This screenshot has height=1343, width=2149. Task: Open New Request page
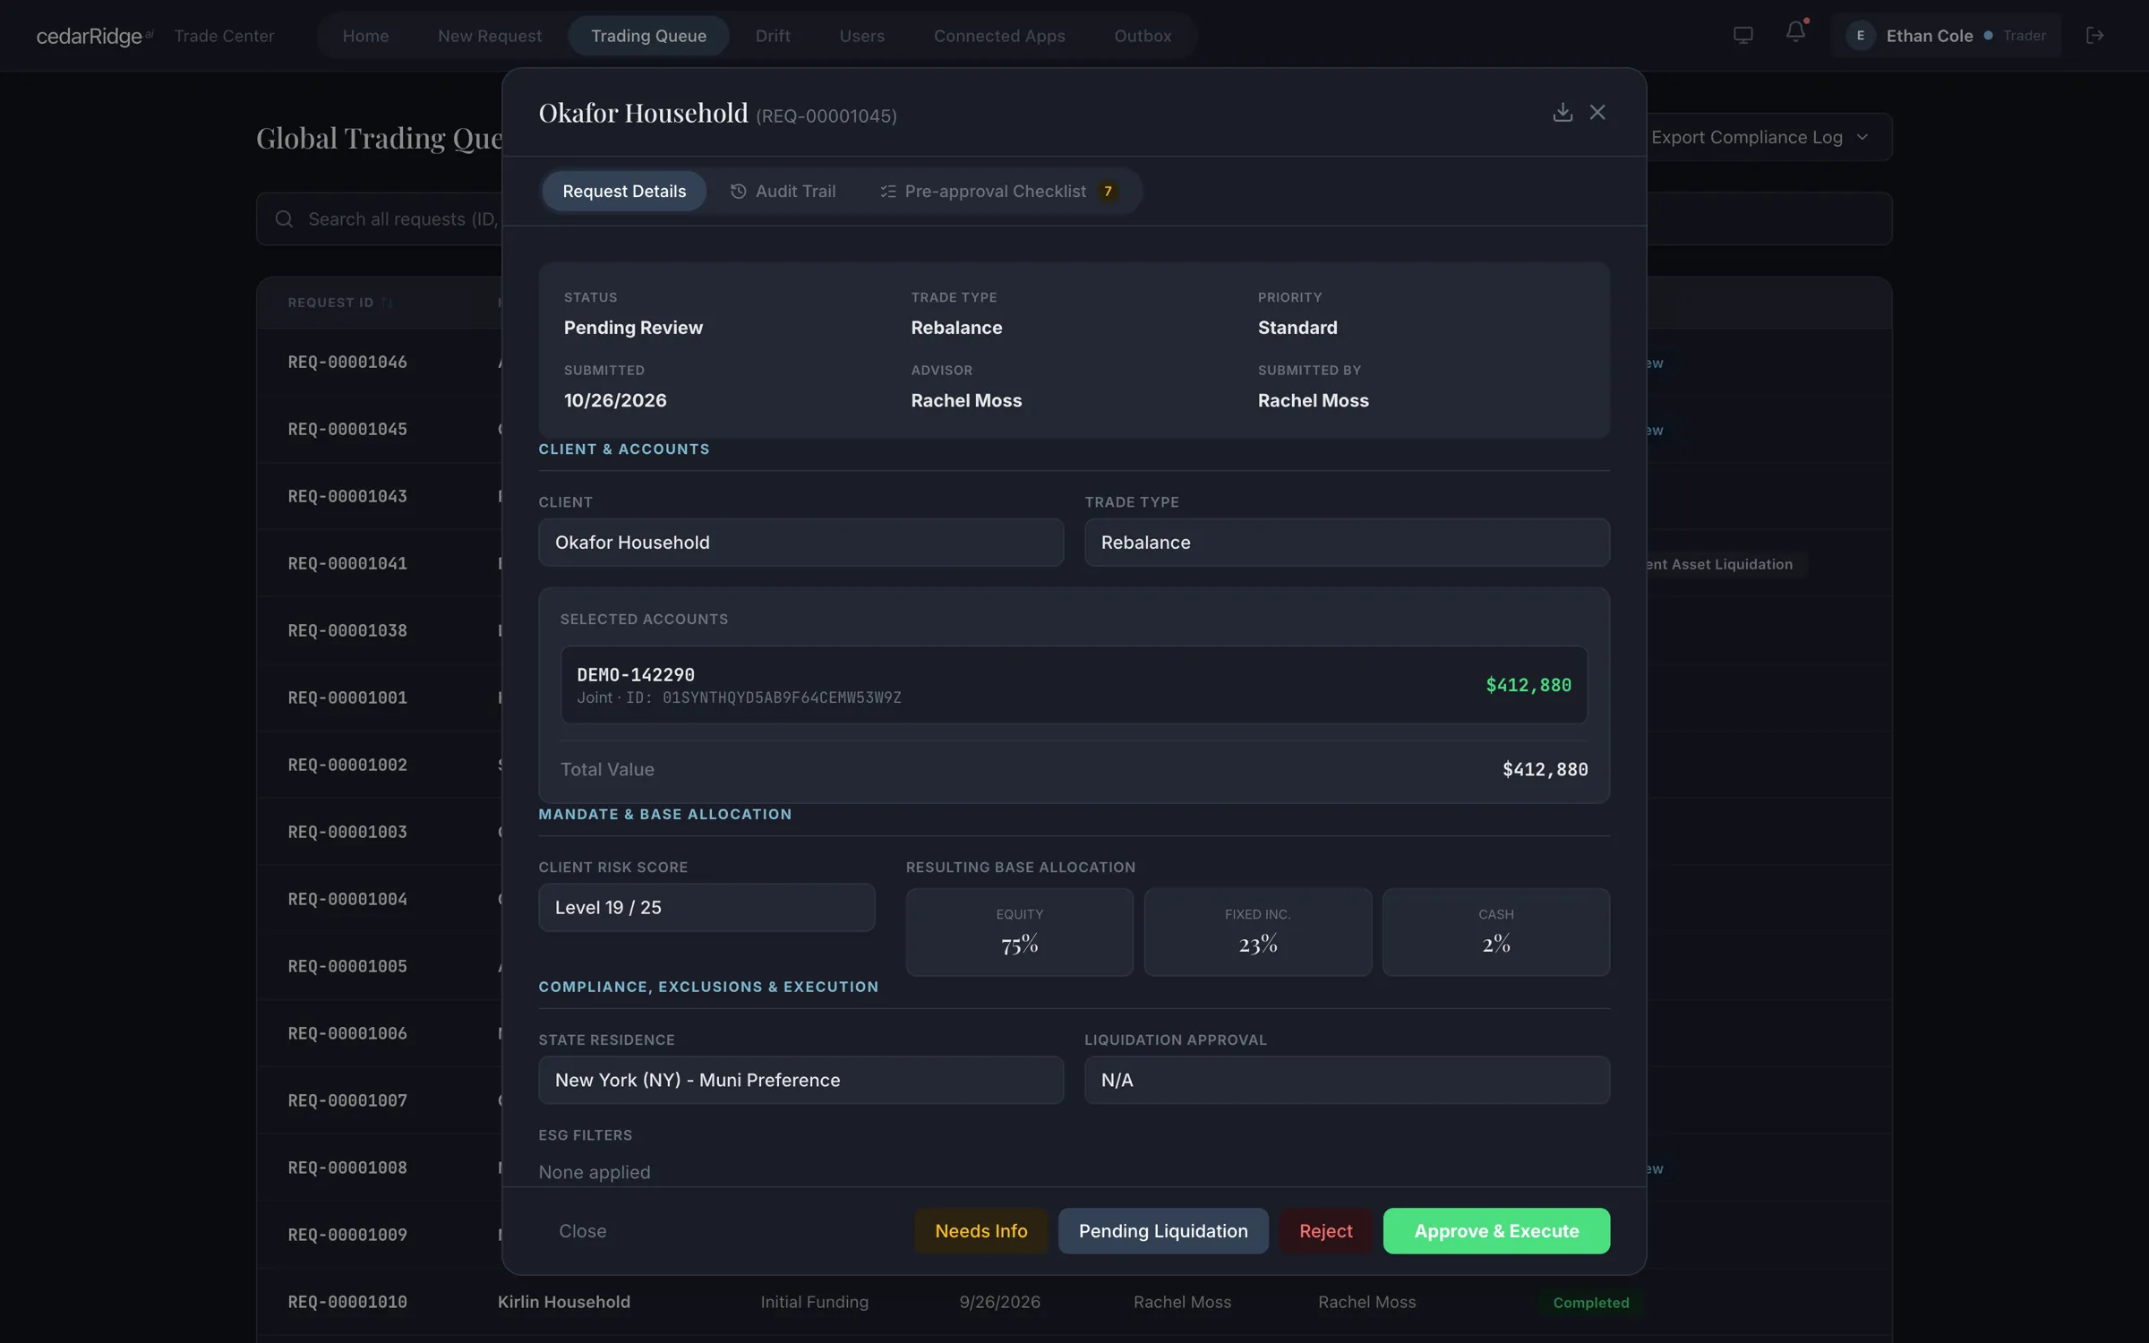[x=490, y=35]
